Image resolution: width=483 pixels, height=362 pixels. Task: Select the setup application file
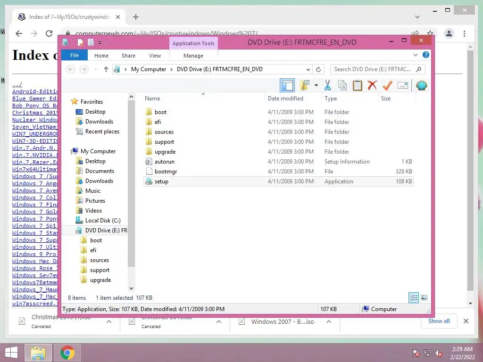click(x=278, y=181)
